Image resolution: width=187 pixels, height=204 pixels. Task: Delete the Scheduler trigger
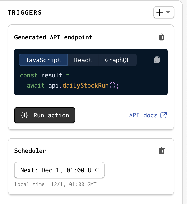(161, 151)
